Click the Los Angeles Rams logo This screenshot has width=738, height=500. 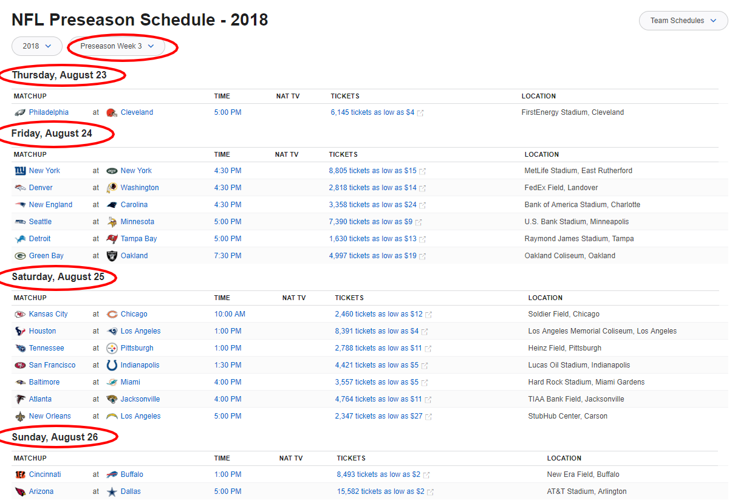(x=111, y=331)
